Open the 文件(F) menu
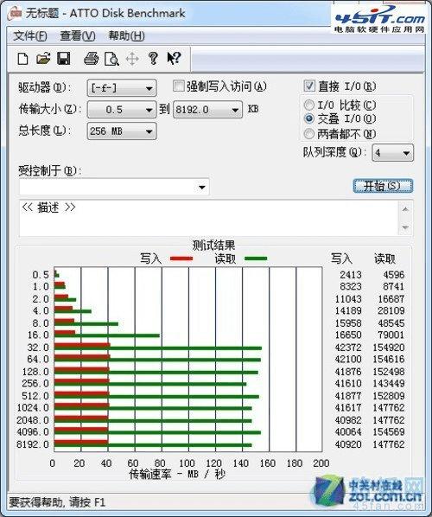The width and height of the screenshot is (432, 517). pyautogui.click(x=30, y=36)
